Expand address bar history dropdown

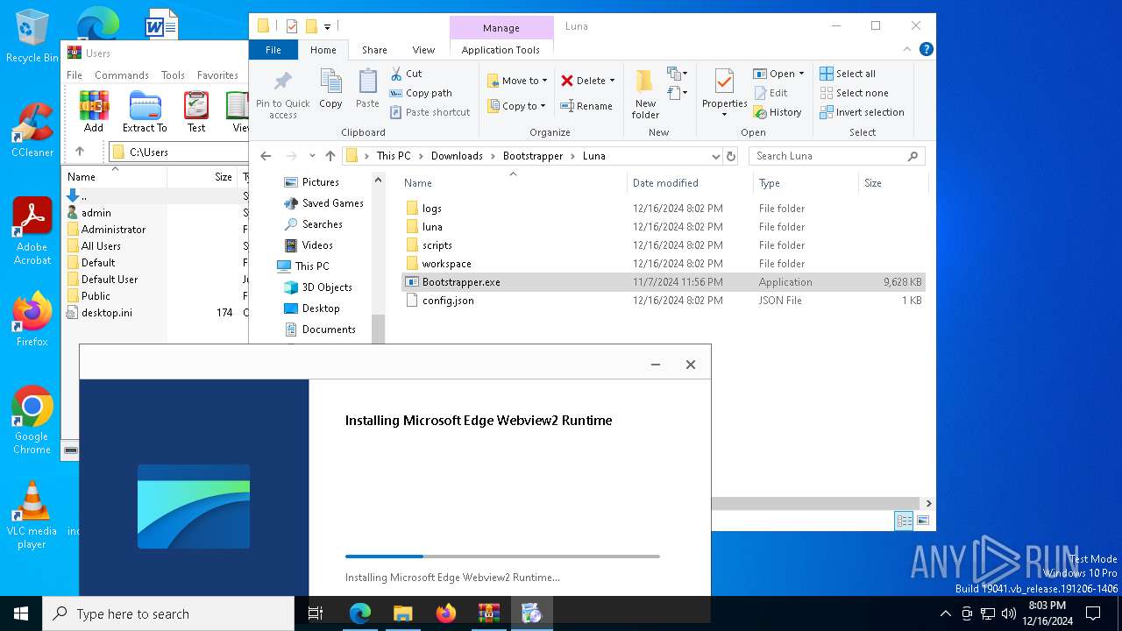pyautogui.click(x=716, y=156)
